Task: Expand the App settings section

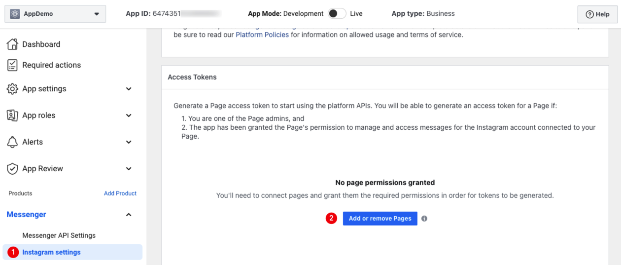Action: [x=129, y=89]
